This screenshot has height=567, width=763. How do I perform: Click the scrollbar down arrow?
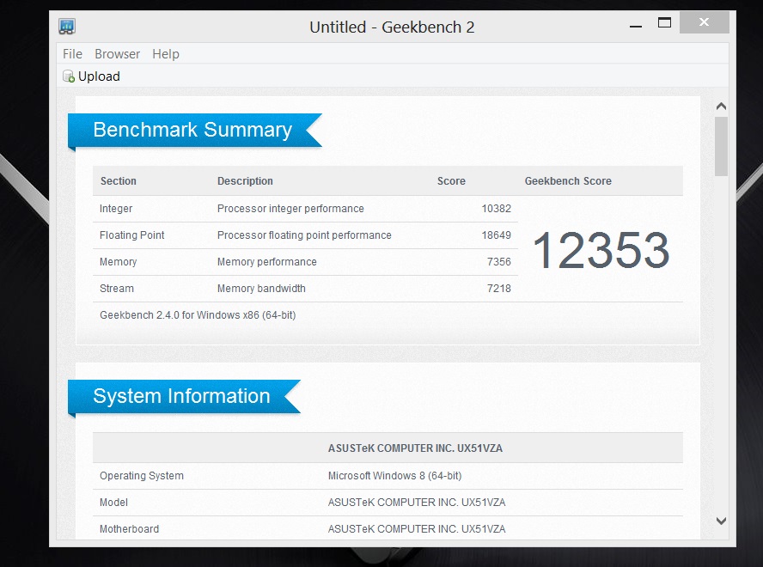[721, 521]
